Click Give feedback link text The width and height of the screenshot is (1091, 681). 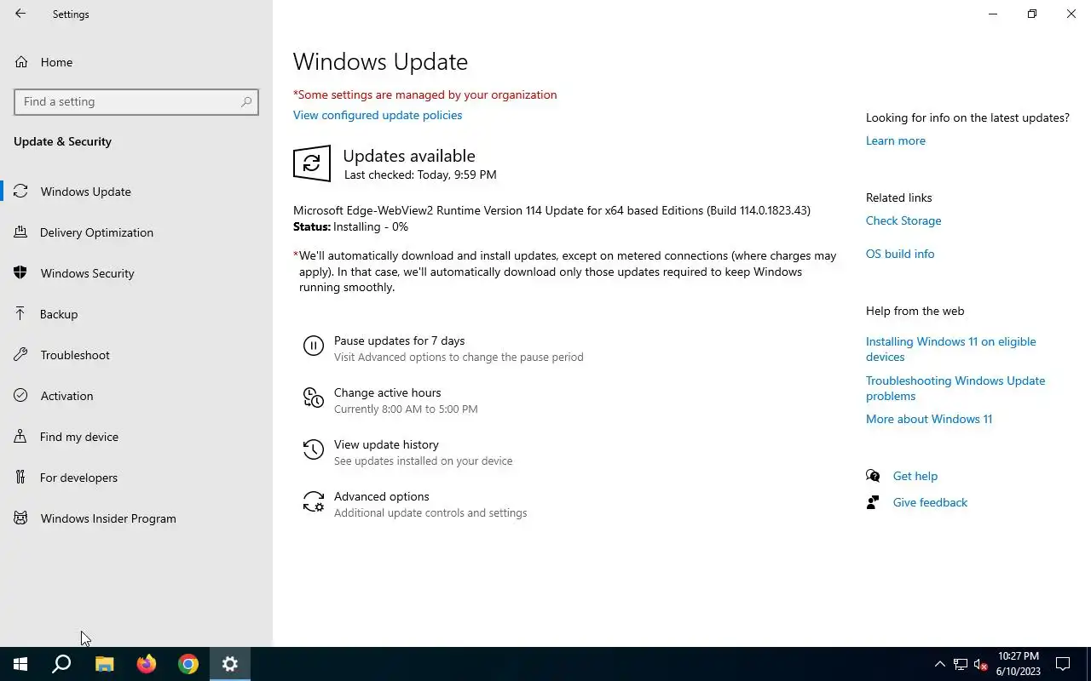point(930,502)
